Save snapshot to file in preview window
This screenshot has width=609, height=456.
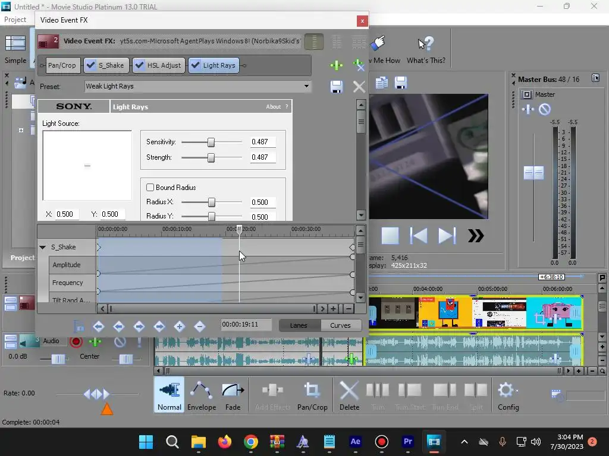point(400,83)
